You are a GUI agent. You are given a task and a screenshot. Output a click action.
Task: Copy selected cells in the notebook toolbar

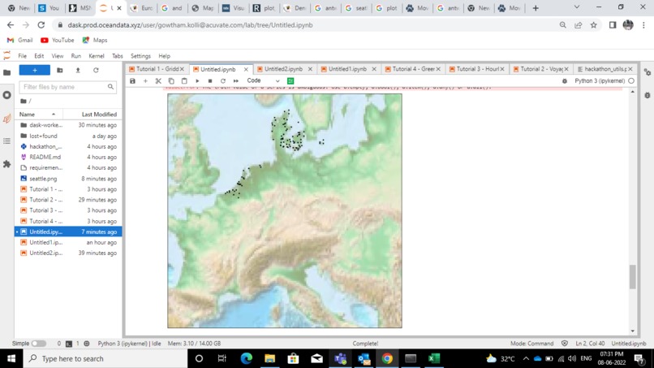pos(171,81)
